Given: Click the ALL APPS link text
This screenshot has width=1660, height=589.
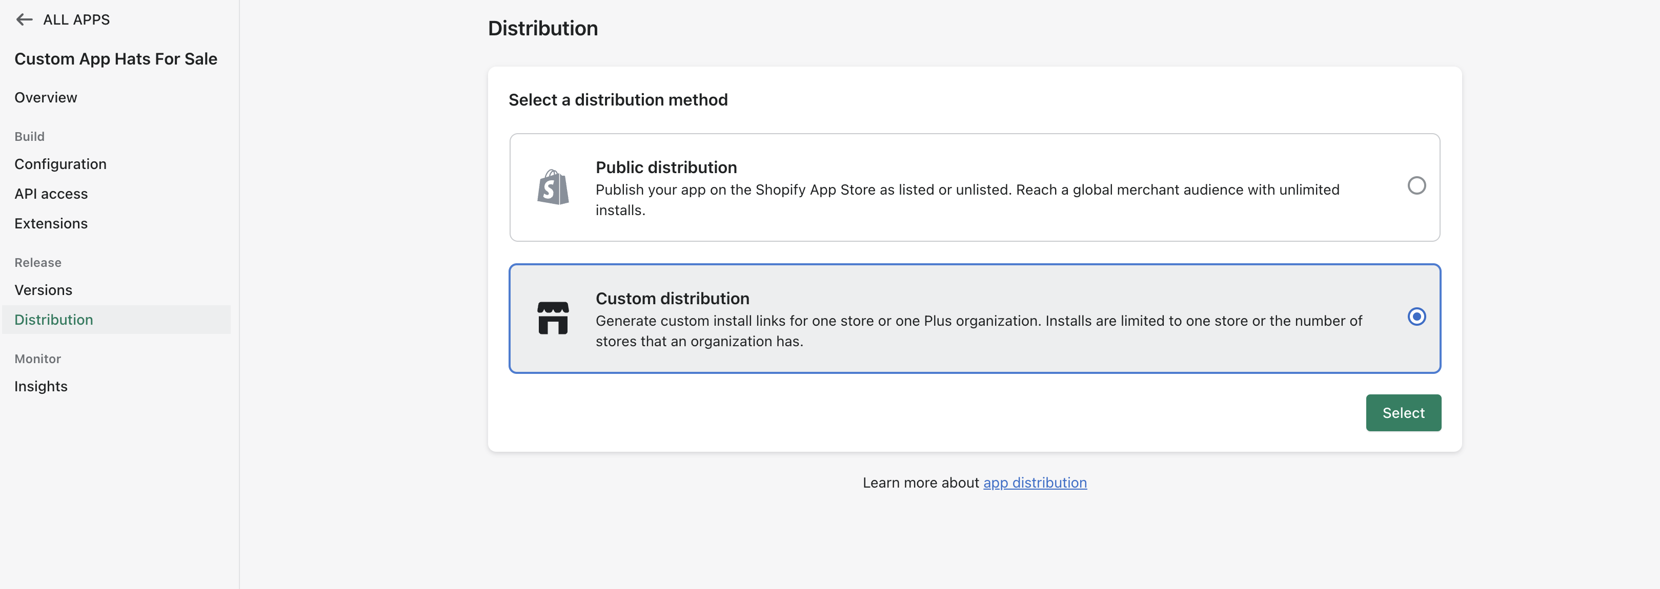Looking at the screenshot, I should [76, 20].
